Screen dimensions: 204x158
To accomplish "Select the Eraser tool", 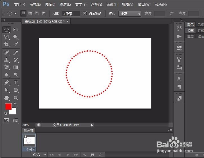I will pyautogui.click(x=6, y=67).
